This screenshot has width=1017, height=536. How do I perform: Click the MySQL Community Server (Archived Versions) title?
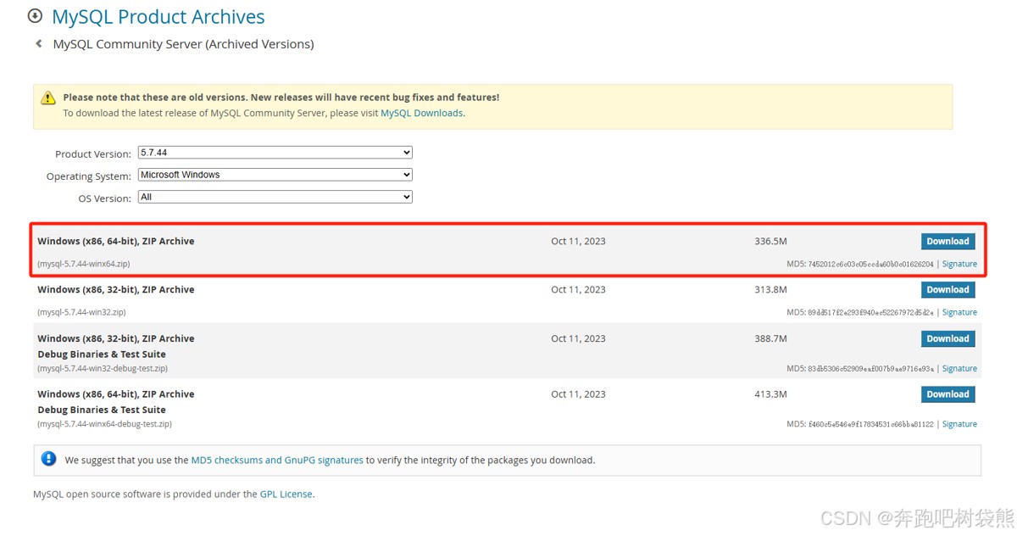pos(183,44)
